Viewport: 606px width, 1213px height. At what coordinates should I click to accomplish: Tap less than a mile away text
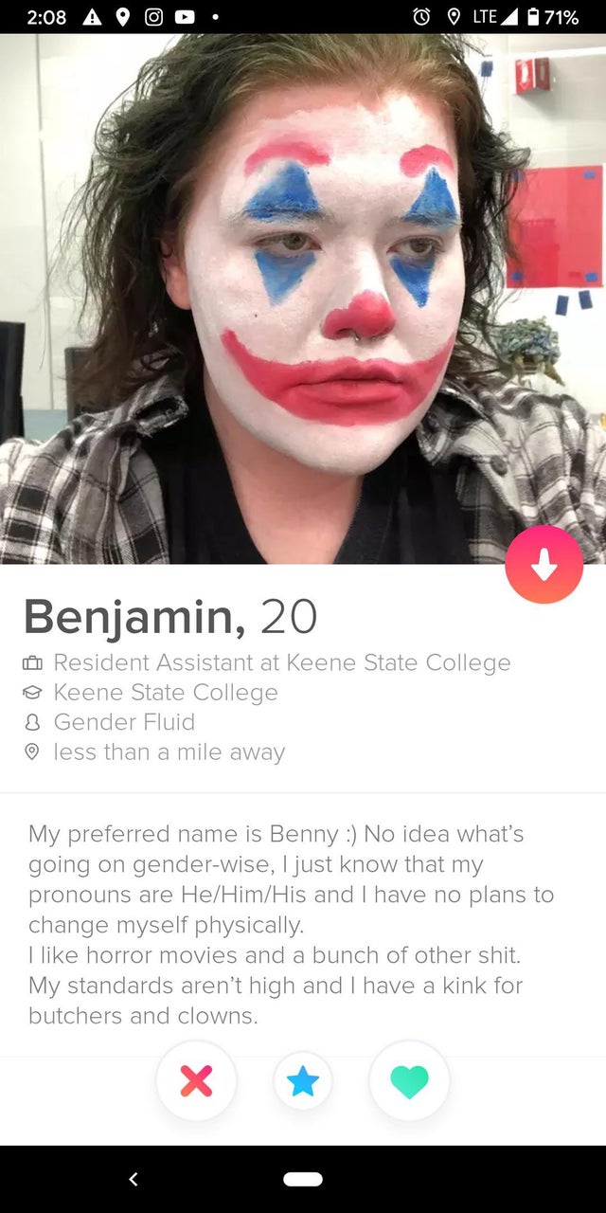[169, 752]
